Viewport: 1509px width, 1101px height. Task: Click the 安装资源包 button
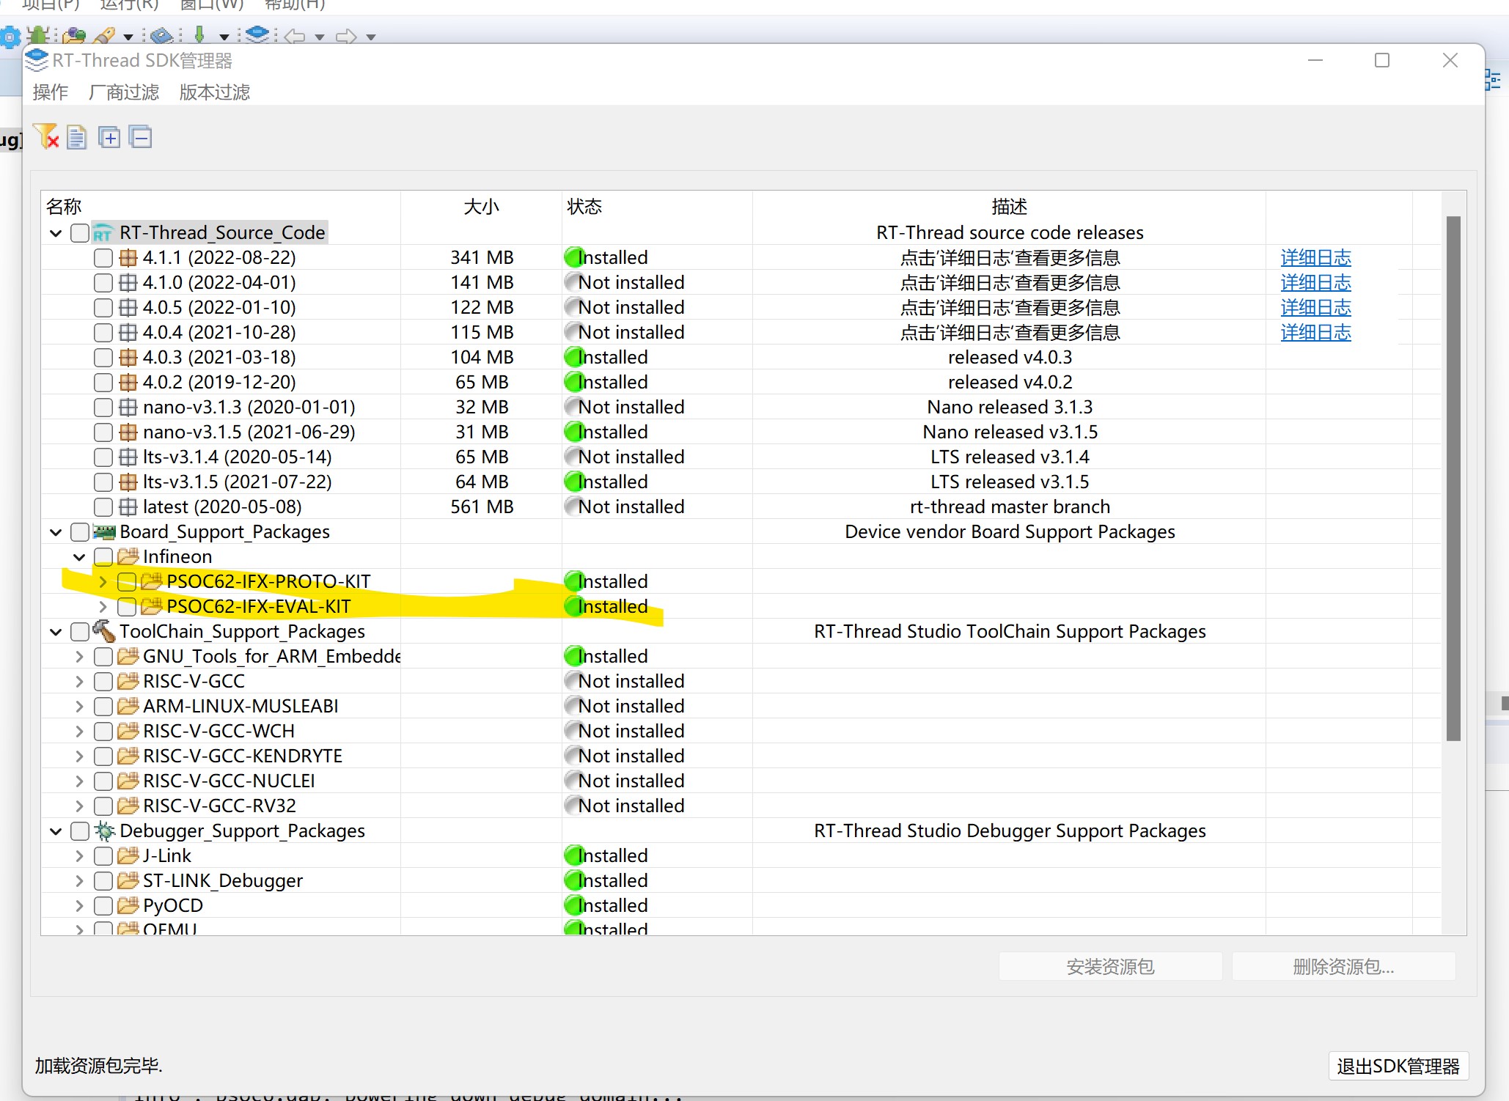click(1110, 966)
